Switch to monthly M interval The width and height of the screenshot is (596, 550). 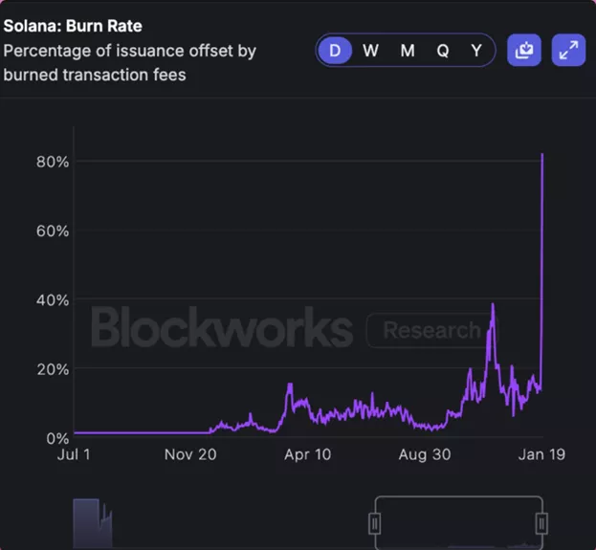click(x=408, y=50)
